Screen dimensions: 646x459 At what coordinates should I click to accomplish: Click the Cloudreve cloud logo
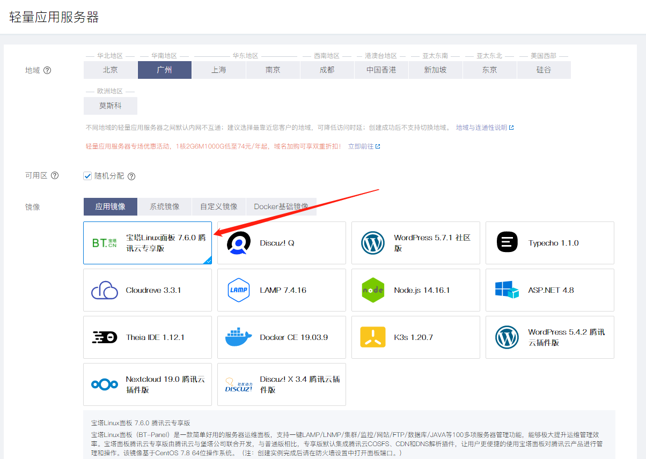pyautogui.click(x=105, y=290)
